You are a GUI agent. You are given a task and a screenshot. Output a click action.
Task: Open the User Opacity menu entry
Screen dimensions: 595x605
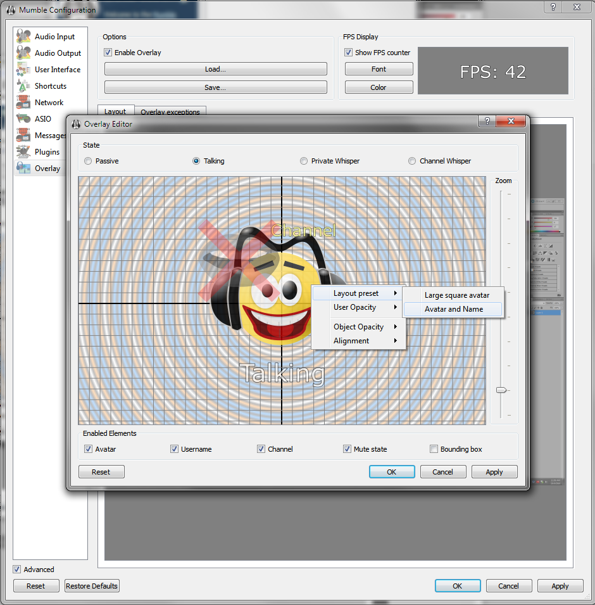point(357,307)
